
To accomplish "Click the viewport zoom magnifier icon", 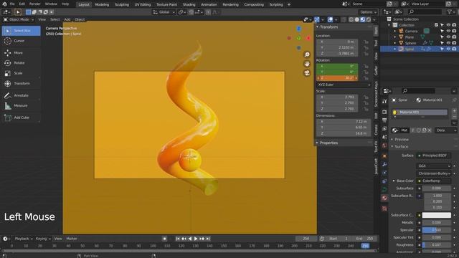I will [307, 54].
